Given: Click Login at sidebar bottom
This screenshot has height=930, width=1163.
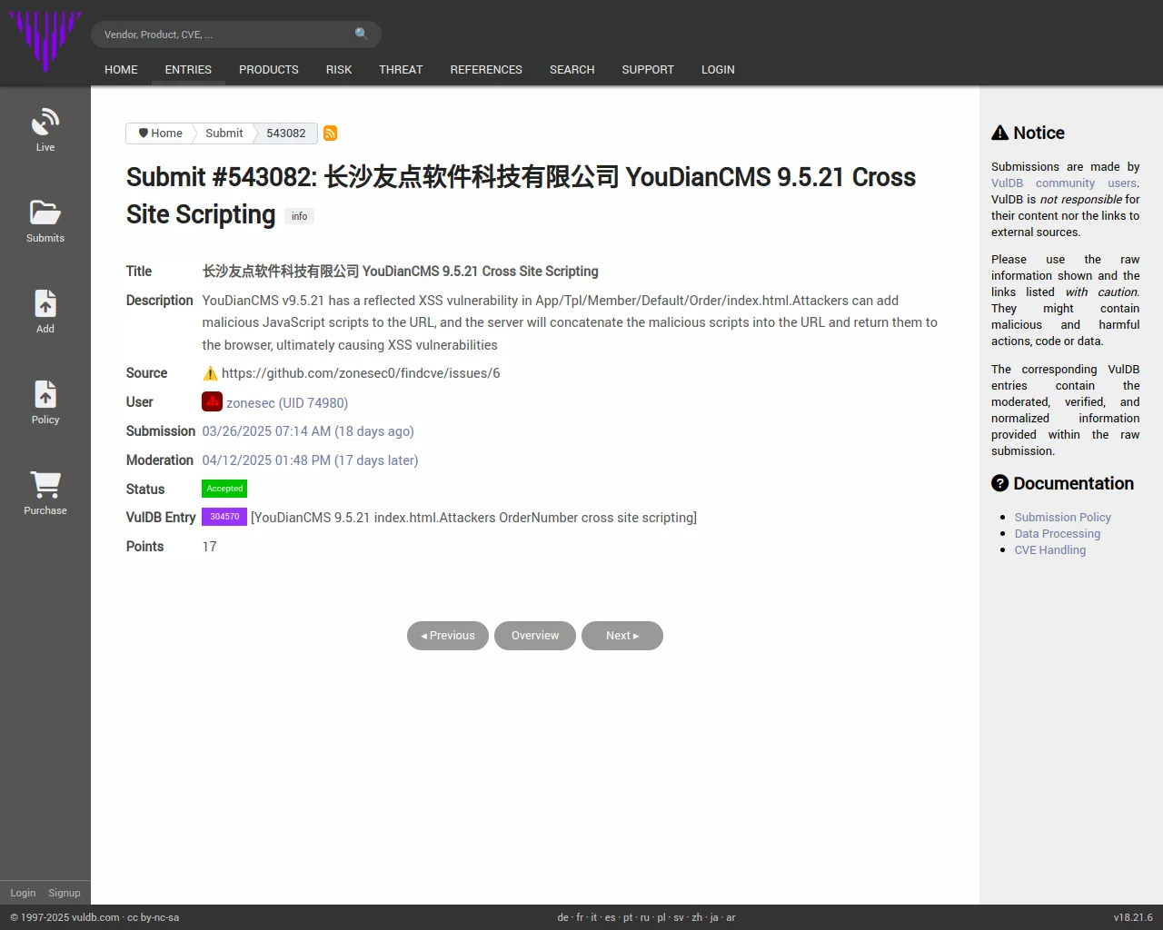Looking at the screenshot, I should point(23,893).
